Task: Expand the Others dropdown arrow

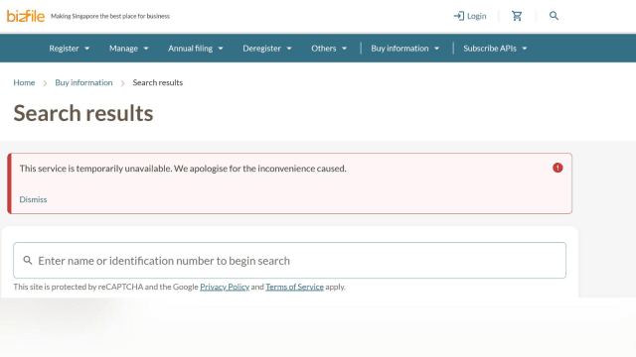Action: click(x=345, y=49)
